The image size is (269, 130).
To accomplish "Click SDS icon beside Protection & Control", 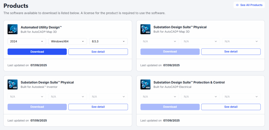I will (145, 84).
